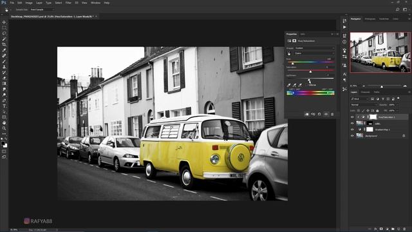This screenshot has height=232, width=412.
Task: Open the File menu
Action: pos(12,3)
